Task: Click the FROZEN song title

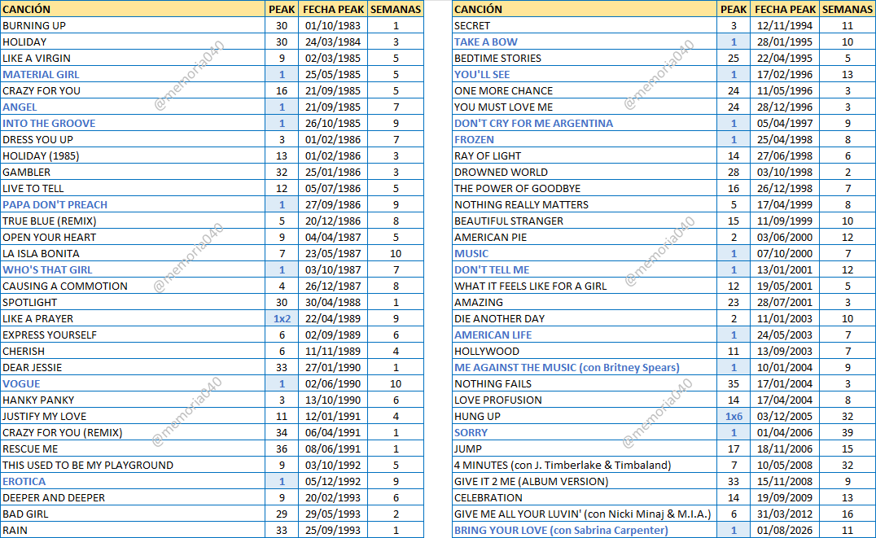Action: (474, 140)
